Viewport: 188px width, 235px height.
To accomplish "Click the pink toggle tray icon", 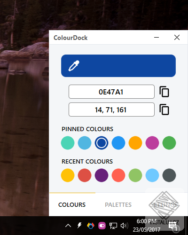I will tap(102, 226).
